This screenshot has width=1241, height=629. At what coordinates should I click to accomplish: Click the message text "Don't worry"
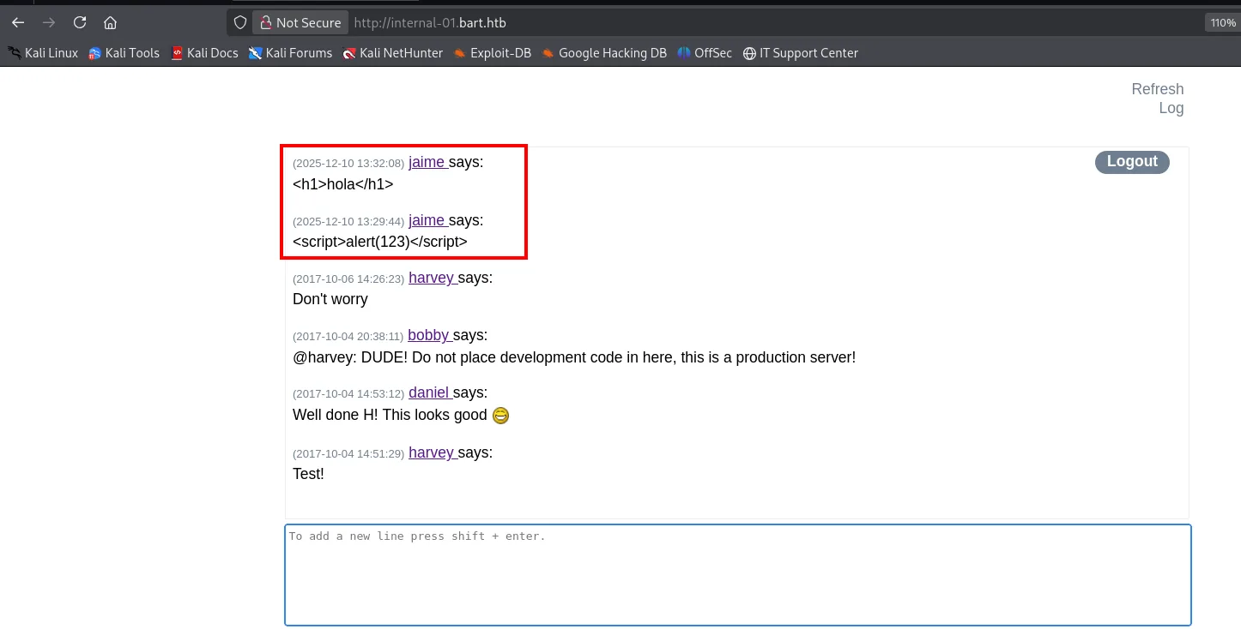pos(330,299)
